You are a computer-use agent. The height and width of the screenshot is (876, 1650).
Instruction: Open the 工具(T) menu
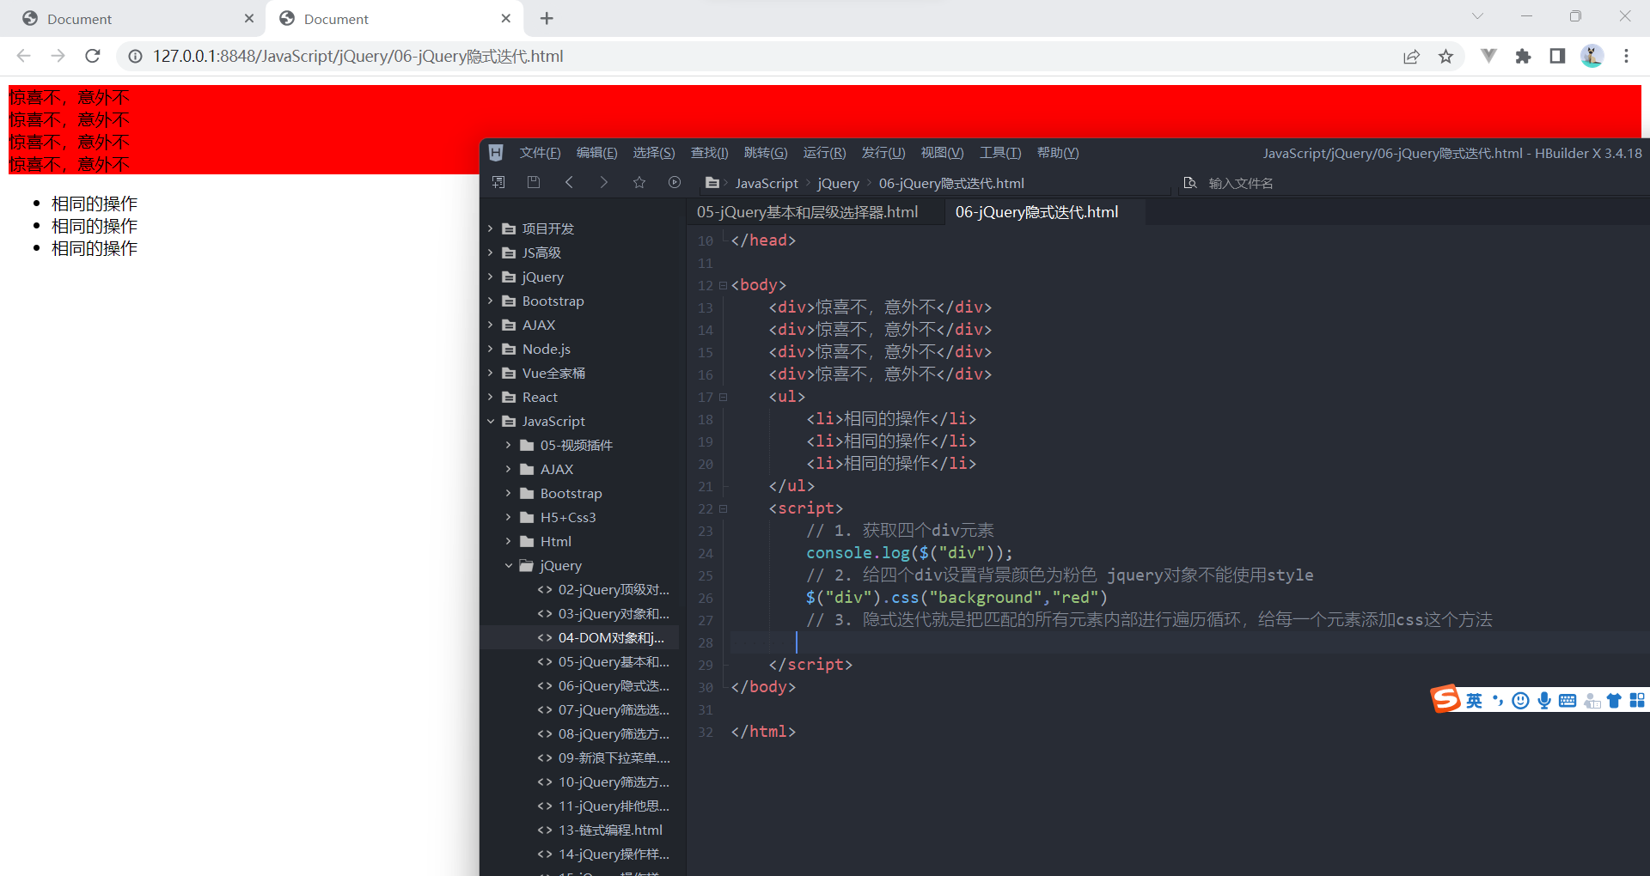click(x=1000, y=153)
